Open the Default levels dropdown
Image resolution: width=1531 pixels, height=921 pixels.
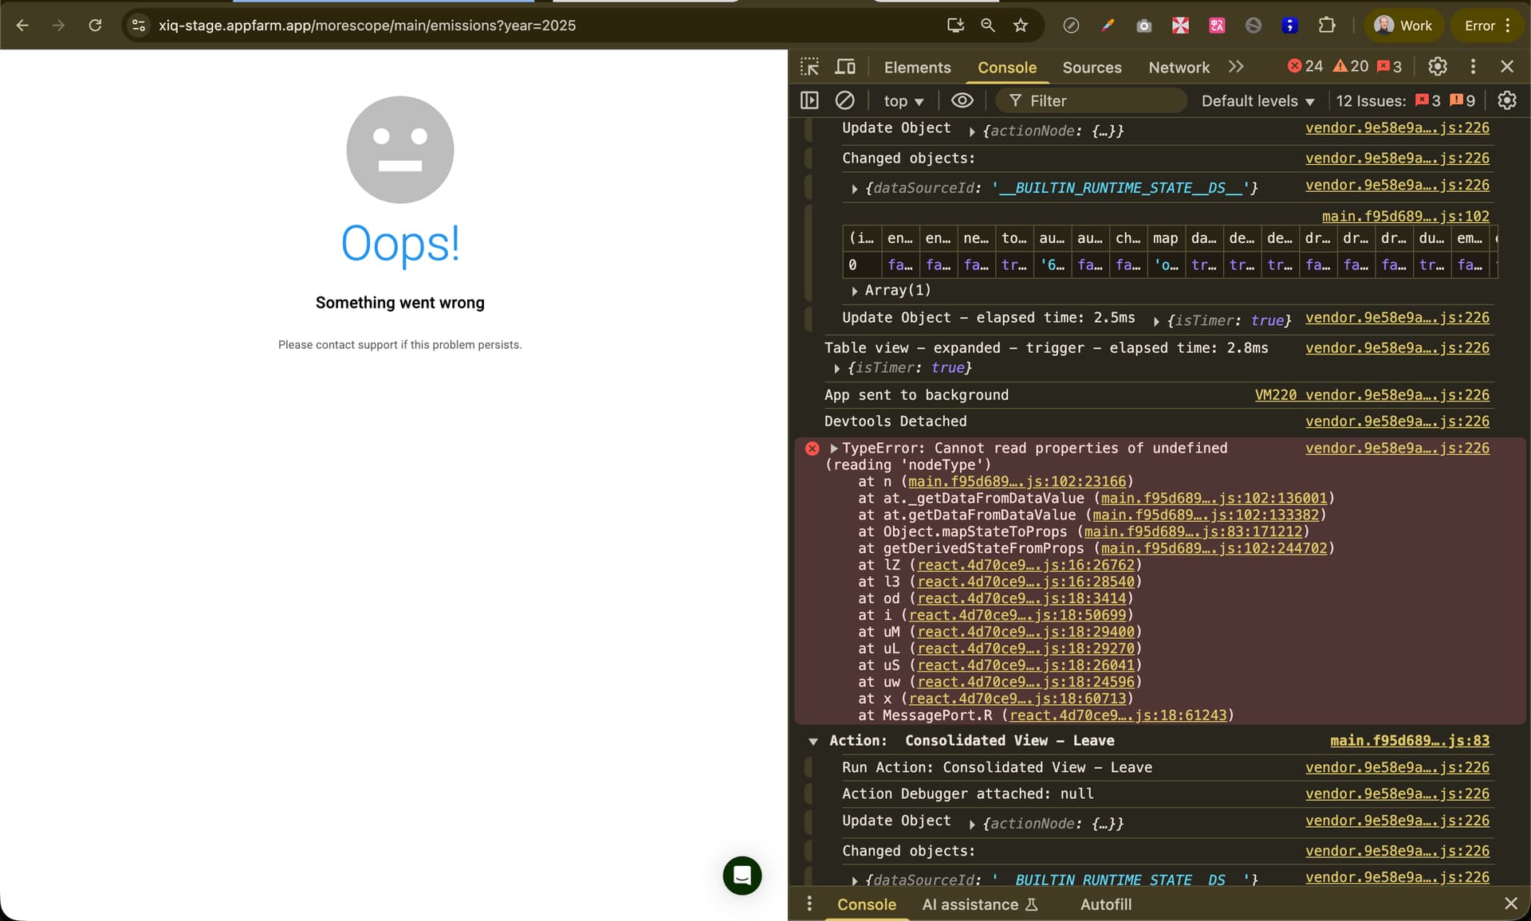tap(1257, 101)
